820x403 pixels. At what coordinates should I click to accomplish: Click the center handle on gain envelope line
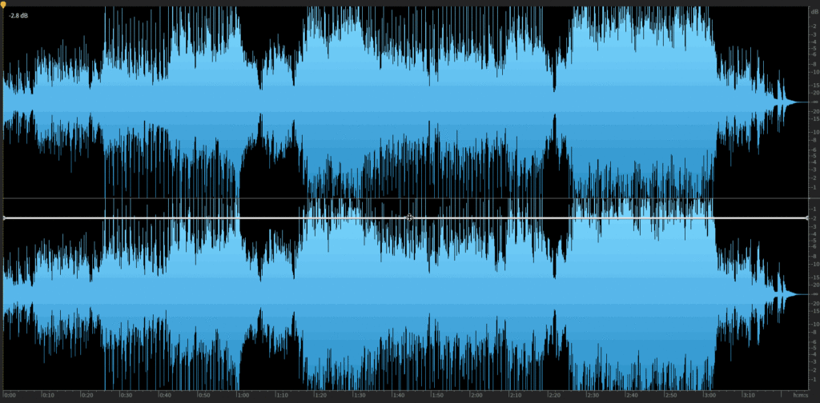409,217
